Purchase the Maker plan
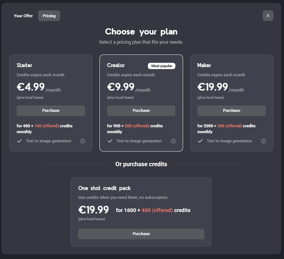 (232, 110)
